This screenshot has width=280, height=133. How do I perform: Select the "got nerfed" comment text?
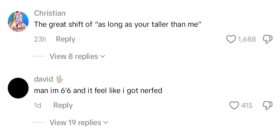coord(98,91)
